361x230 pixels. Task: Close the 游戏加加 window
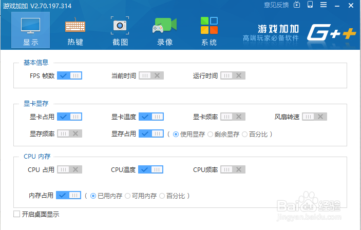pos(351,5)
